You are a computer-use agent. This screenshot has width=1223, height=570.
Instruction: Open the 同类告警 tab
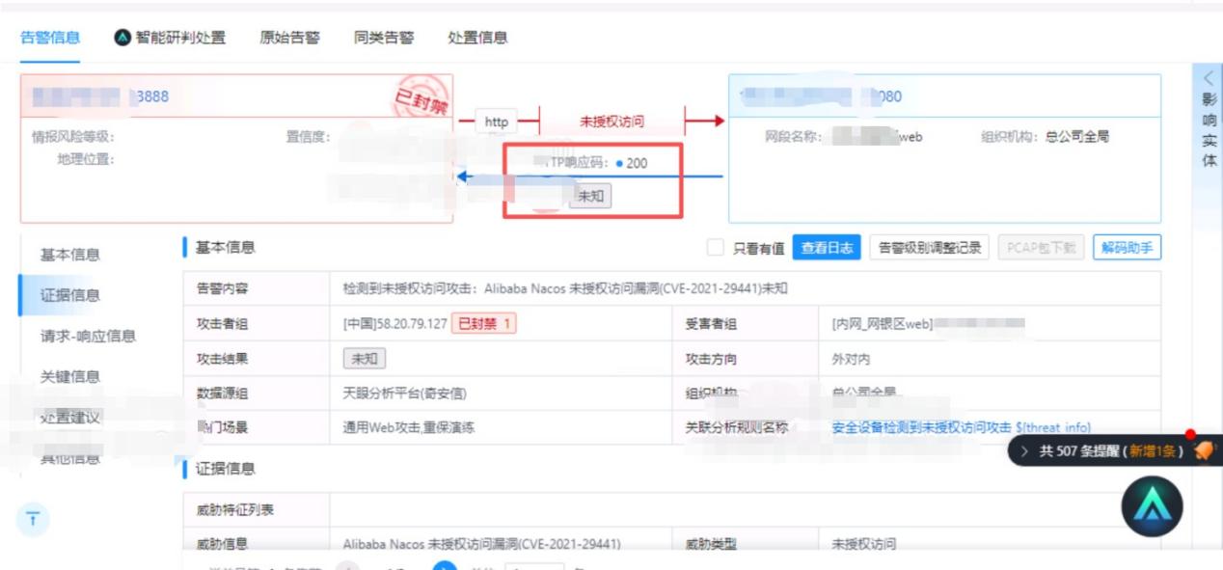click(x=384, y=38)
